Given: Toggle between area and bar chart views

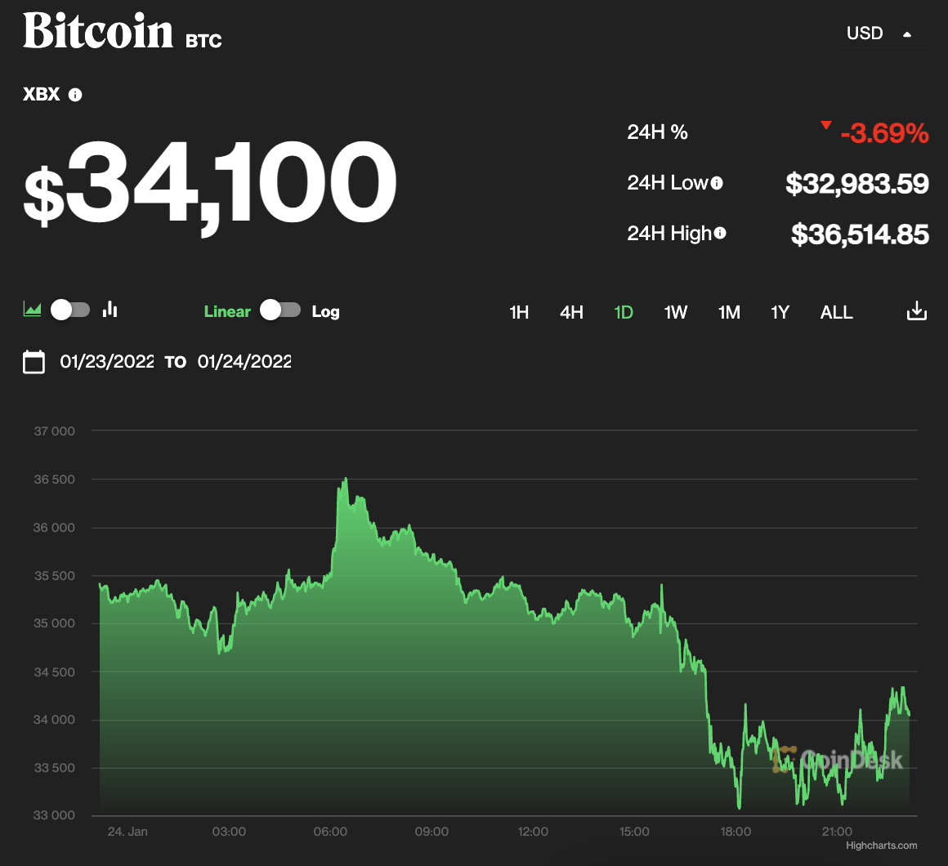Looking at the screenshot, I should point(69,309).
